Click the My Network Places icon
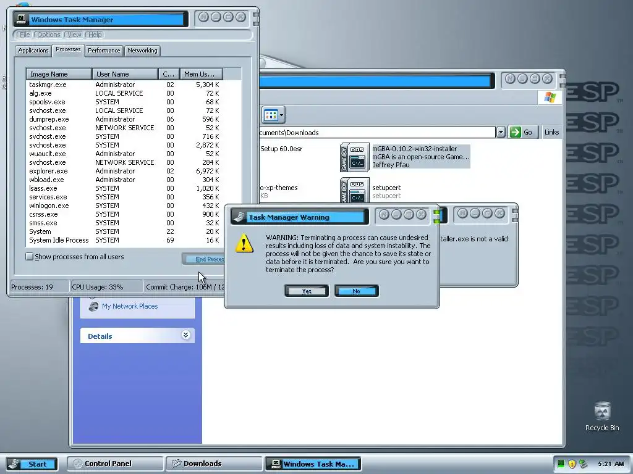The width and height of the screenshot is (633, 474). (x=93, y=306)
